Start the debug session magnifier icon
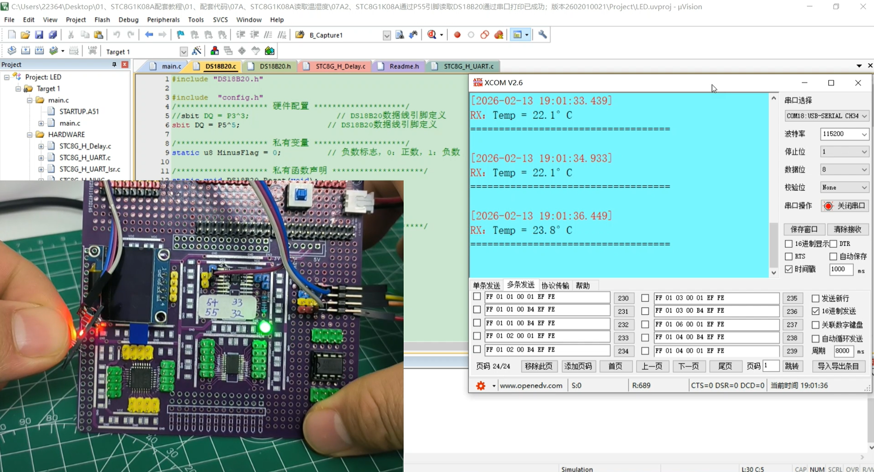This screenshot has width=874, height=472. 432,35
